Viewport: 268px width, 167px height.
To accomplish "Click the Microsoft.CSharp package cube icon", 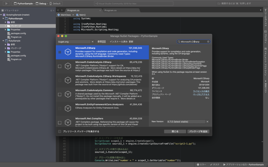I will coord(68,52).
